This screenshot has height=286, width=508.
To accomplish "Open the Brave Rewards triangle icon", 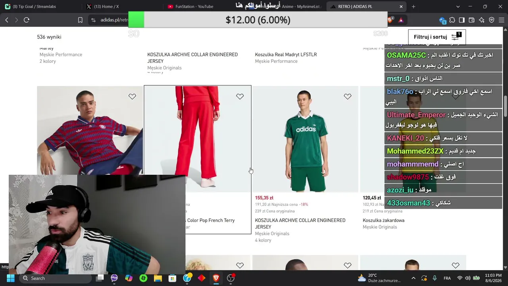I will point(401,20).
